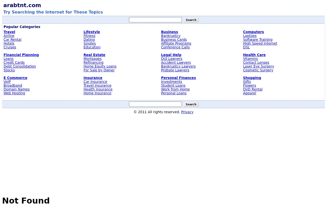Open the Education link
327x204 pixels.
click(92, 47)
